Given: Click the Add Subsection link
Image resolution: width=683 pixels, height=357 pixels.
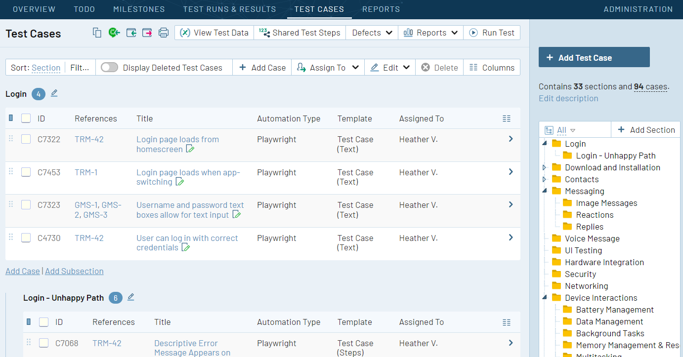Looking at the screenshot, I should (74, 271).
